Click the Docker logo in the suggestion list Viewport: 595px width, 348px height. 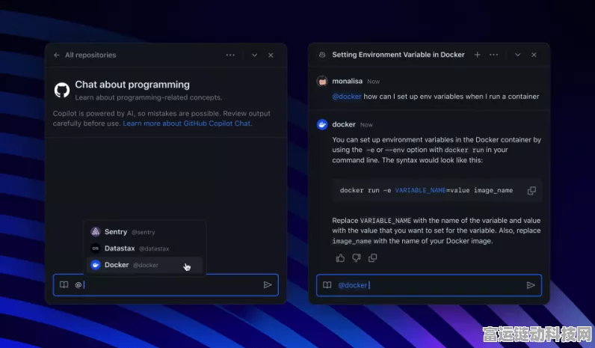[x=96, y=265]
